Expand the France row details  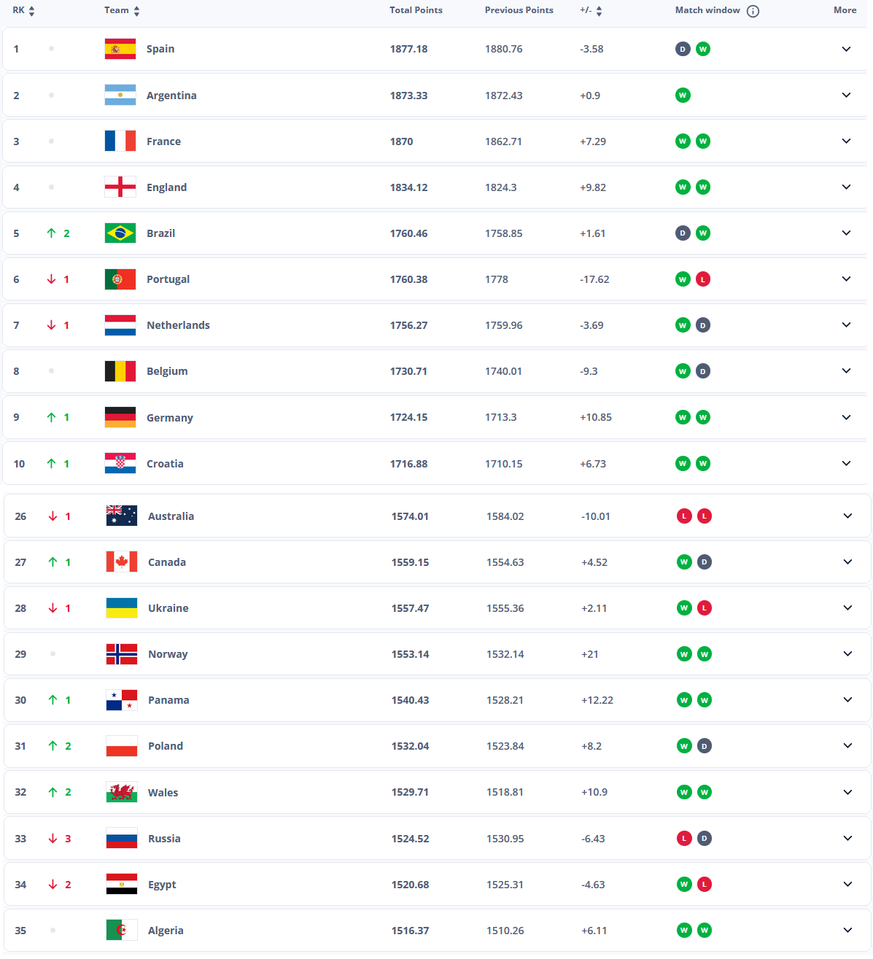[x=846, y=141]
